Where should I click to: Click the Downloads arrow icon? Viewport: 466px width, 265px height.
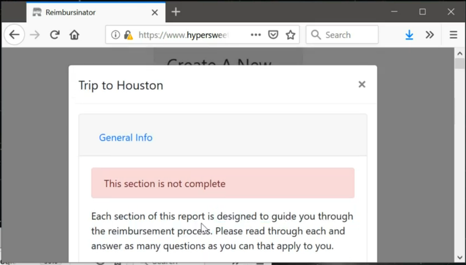409,35
